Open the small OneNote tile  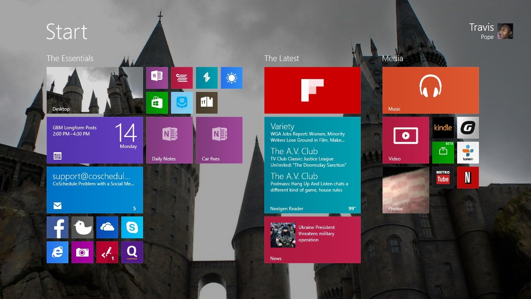pyautogui.click(x=157, y=78)
